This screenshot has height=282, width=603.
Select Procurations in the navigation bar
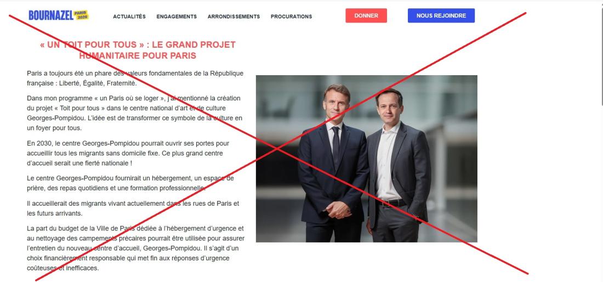point(292,16)
